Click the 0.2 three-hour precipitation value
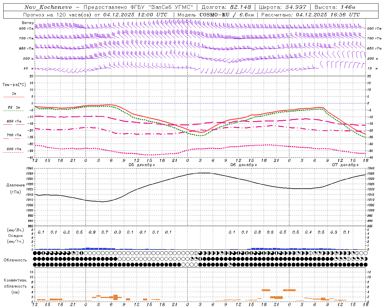The image size is (383, 307). (66, 232)
